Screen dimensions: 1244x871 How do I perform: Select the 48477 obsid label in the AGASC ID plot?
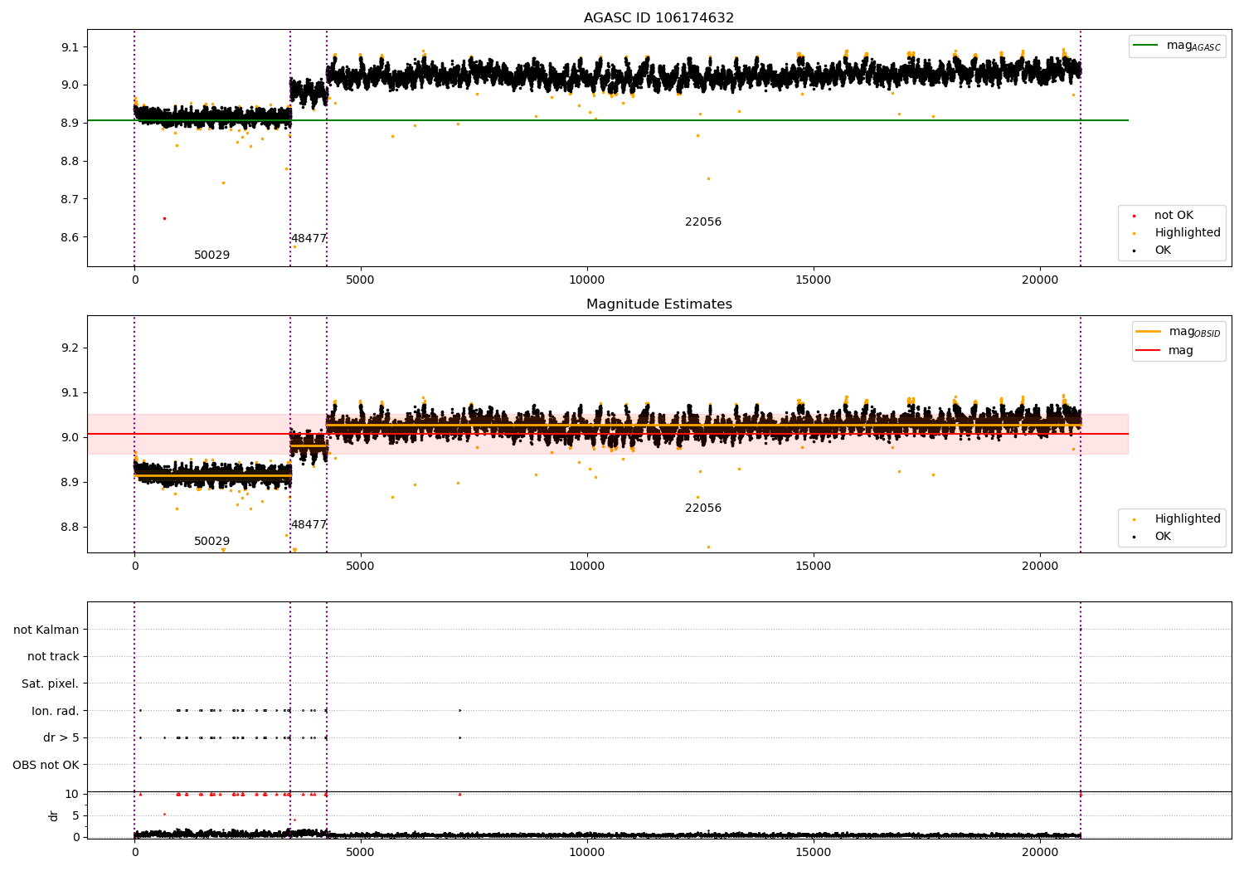(309, 239)
